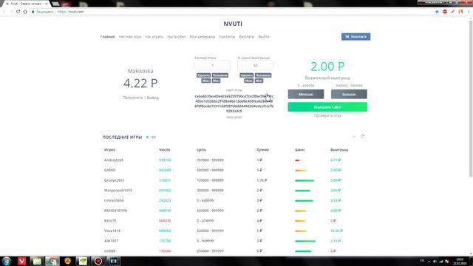Select the goal text '787900 - 999999'
Screen dimensions: 473x266
click(x=210, y=160)
